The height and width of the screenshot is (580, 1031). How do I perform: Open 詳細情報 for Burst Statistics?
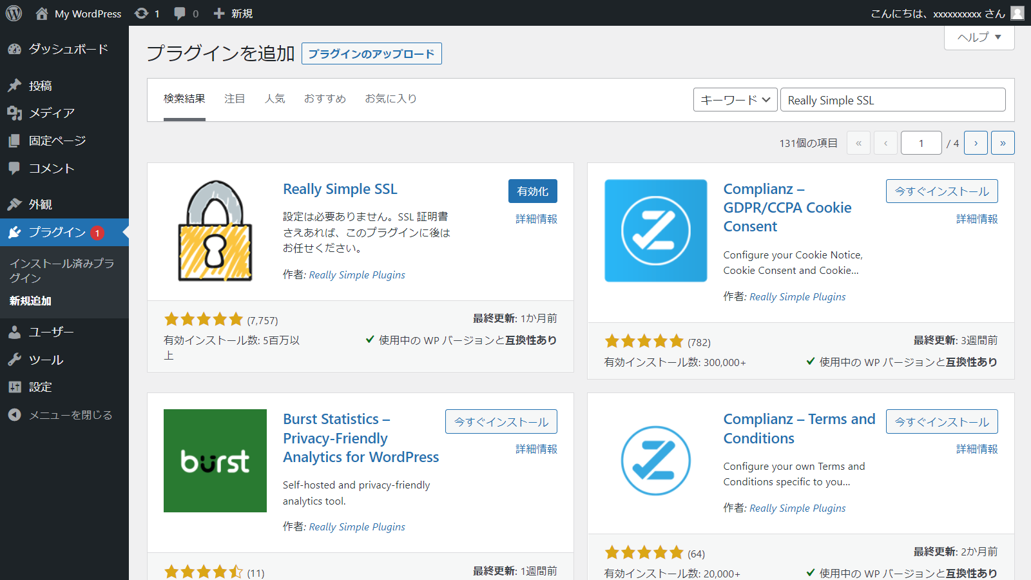[x=536, y=449]
